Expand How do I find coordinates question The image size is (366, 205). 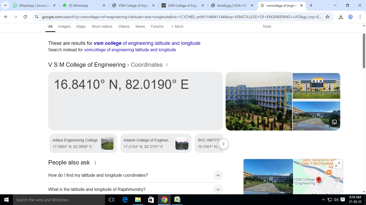[x=135, y=175]
